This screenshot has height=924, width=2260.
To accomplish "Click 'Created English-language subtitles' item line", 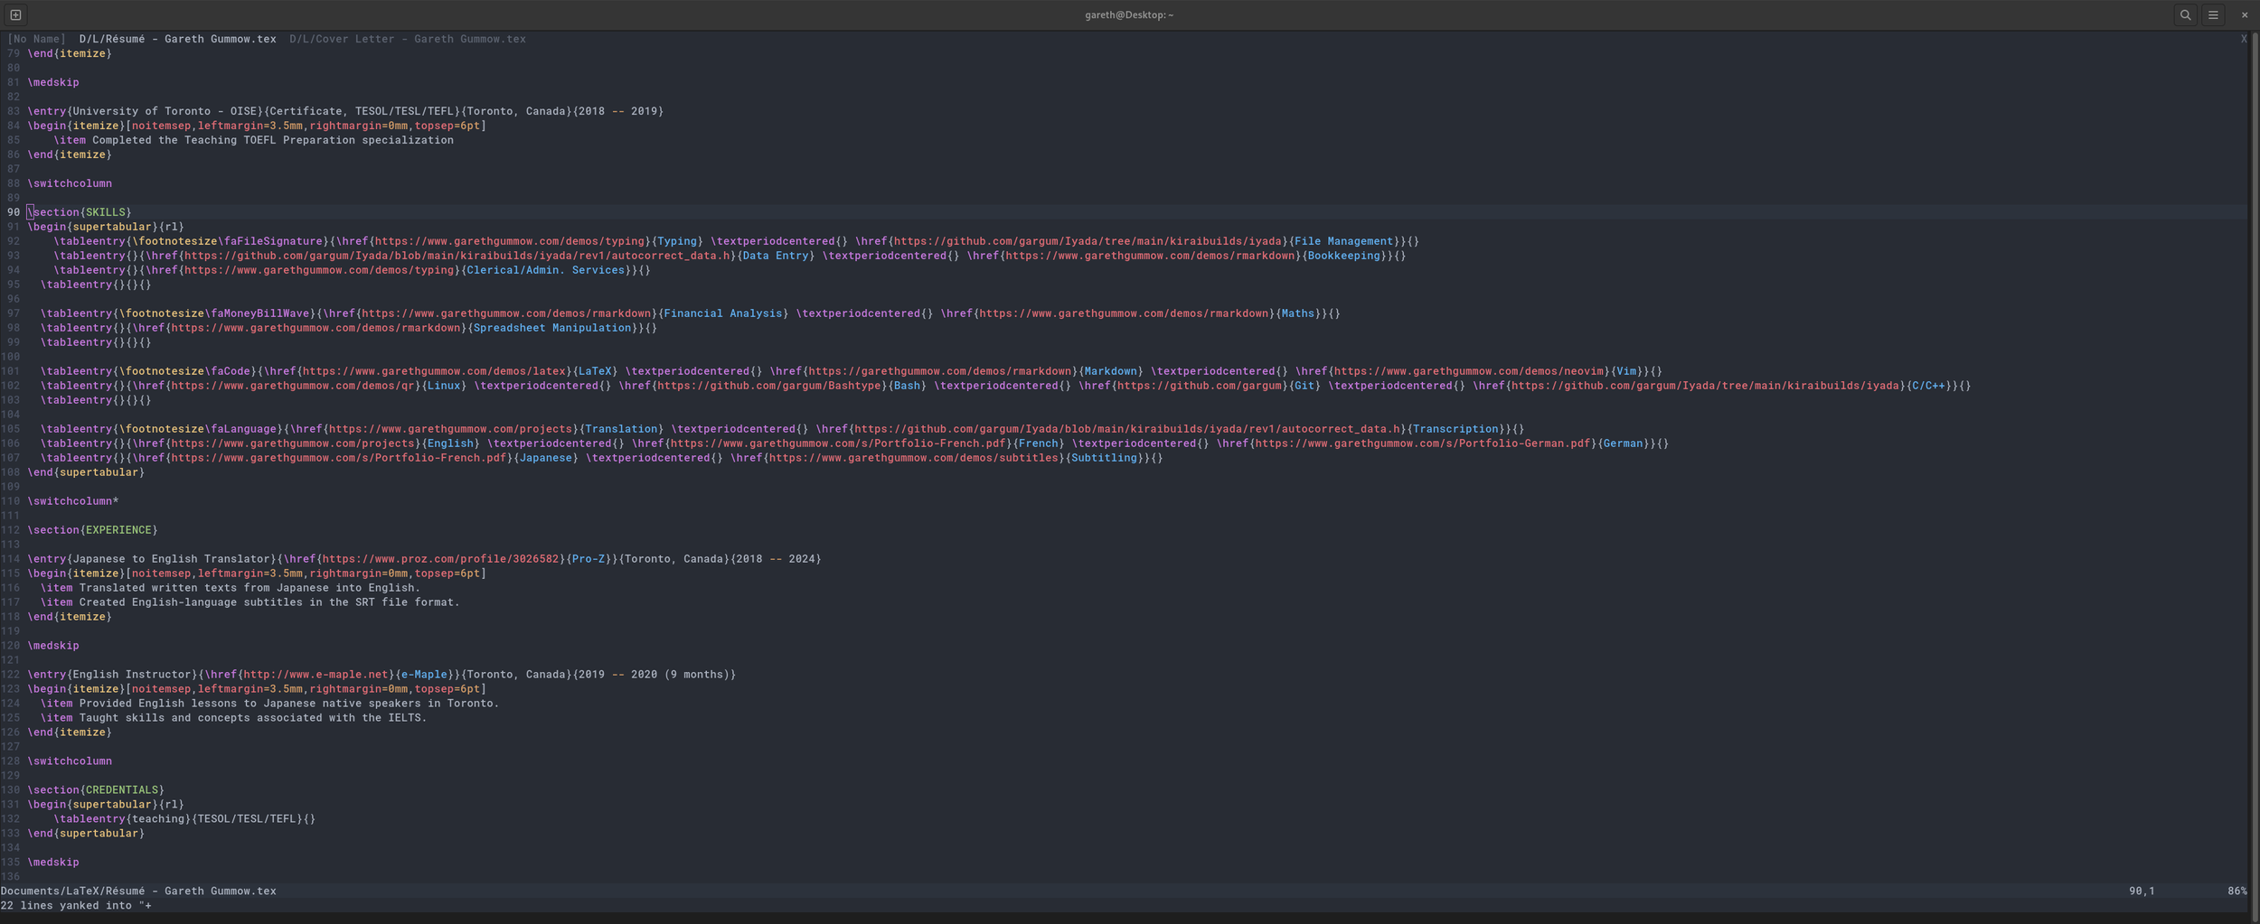I will 250,602.
